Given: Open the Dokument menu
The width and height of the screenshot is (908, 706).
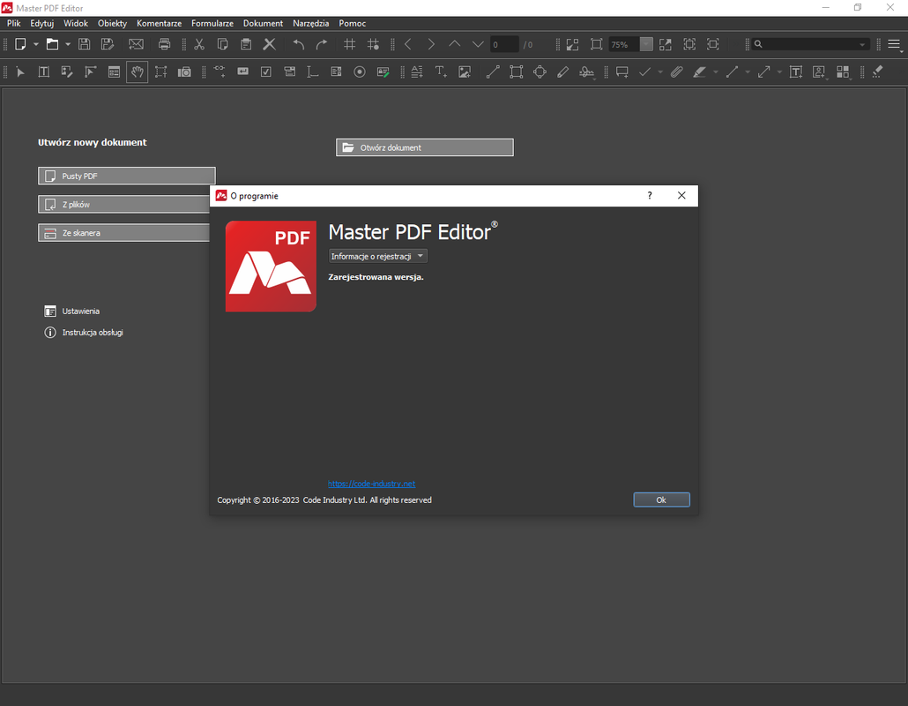Looking at the screenshot, I should point(263,23).
